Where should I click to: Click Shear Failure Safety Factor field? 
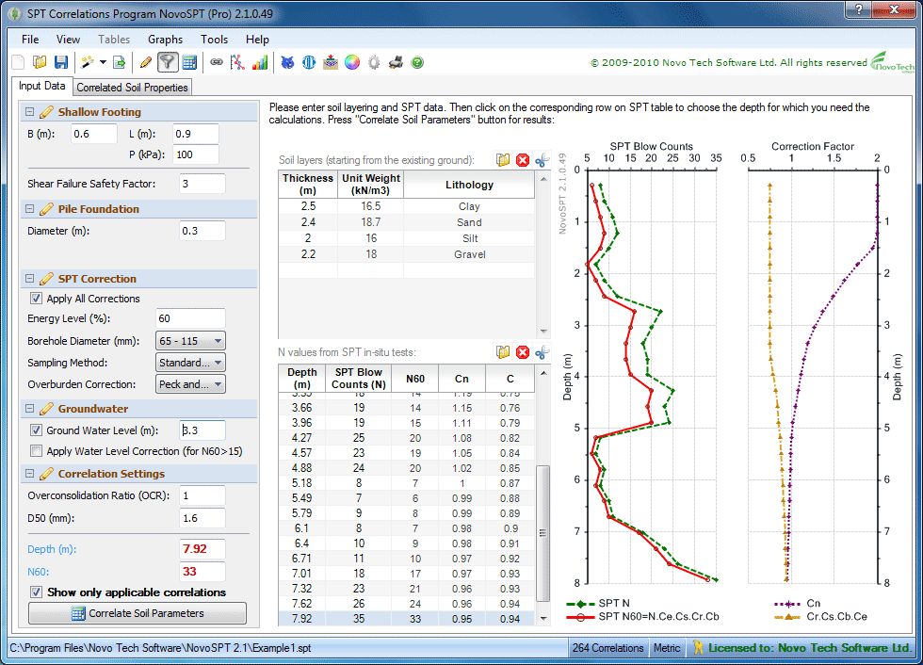[202, 184]
